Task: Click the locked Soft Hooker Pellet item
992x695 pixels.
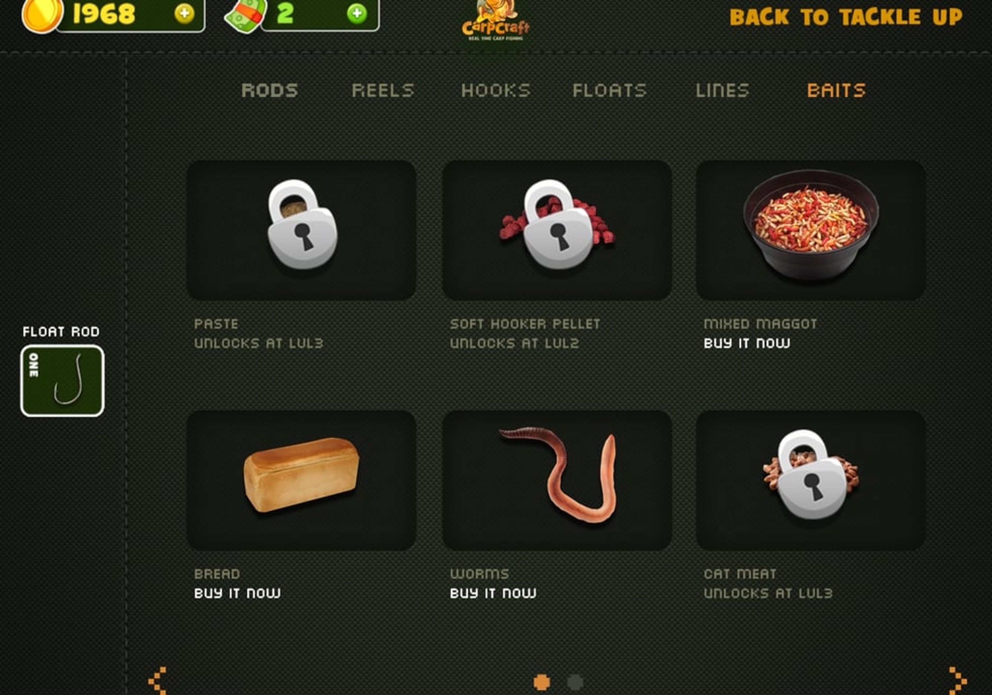Action: (557, 230)
